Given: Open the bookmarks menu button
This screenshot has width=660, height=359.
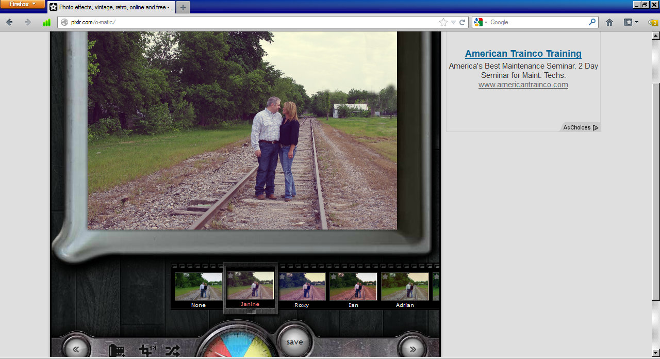Looking at the screenshot, I should click(631, 22).
